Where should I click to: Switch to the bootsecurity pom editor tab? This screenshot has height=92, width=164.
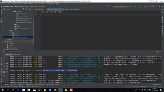(40, 9)
